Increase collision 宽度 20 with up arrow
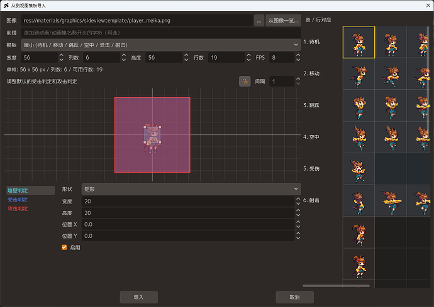This screenshot has height=307, width=434. click(298, 198)
